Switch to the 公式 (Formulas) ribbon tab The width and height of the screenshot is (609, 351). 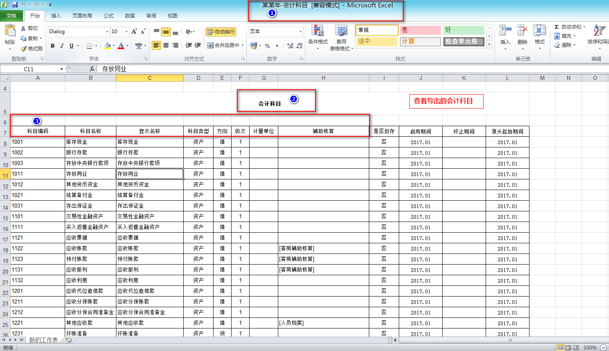[x=109, y=16]
